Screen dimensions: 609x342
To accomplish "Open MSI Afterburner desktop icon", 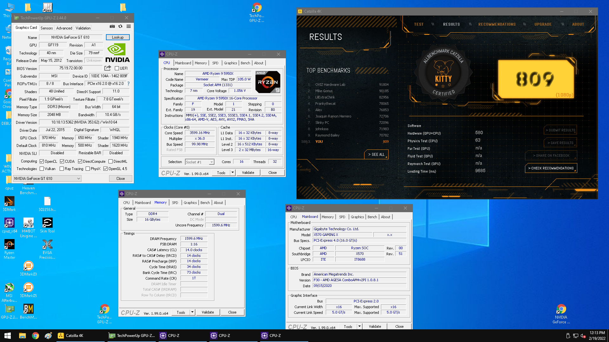I will (9, 292).
